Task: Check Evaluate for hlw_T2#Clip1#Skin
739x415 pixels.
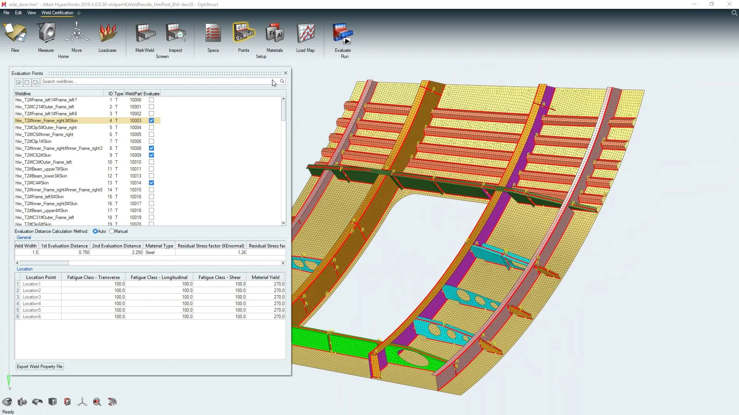Action: click(151, 141)
